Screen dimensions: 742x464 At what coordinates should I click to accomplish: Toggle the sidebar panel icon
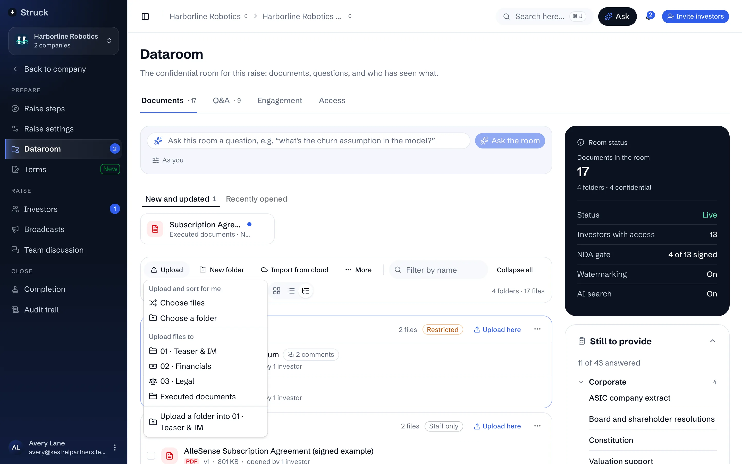(145, 16)
